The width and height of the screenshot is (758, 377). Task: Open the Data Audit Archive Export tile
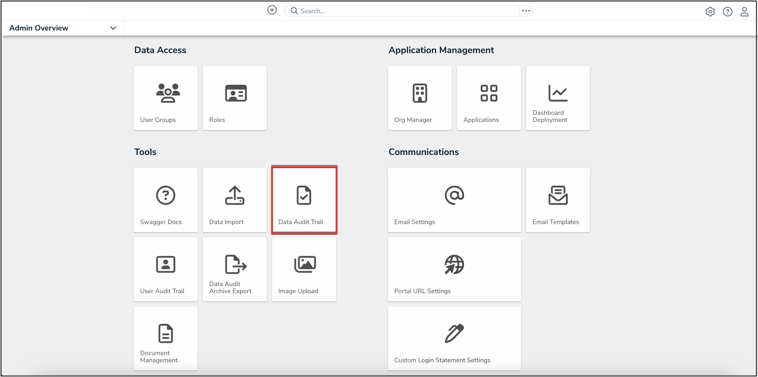234,269
